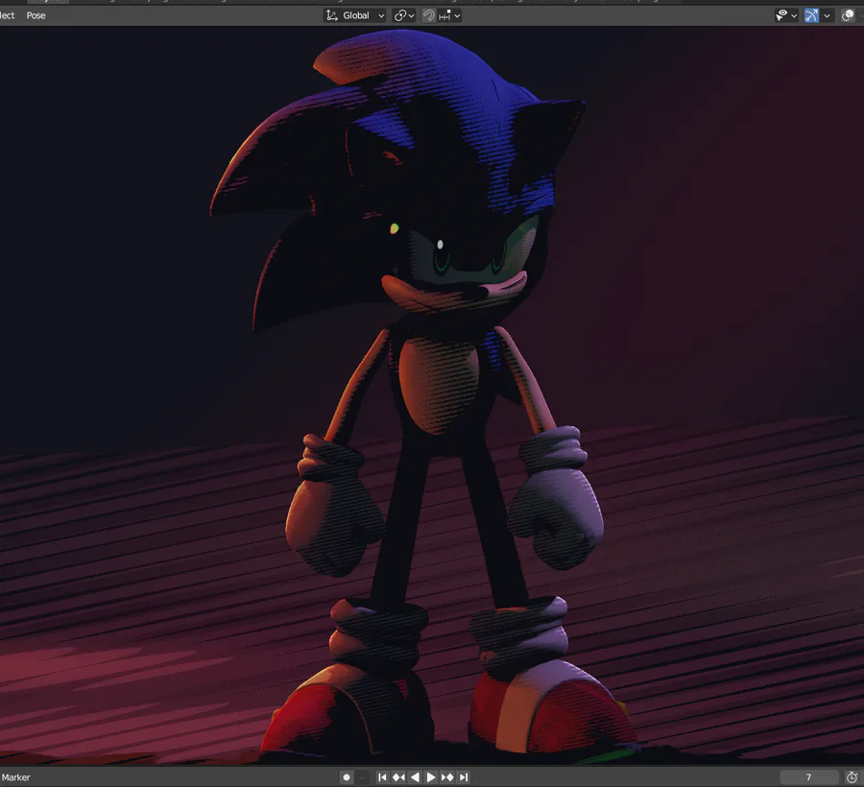Open the Marker menu in the timeline
864x787 pixels.
(15, 777)
